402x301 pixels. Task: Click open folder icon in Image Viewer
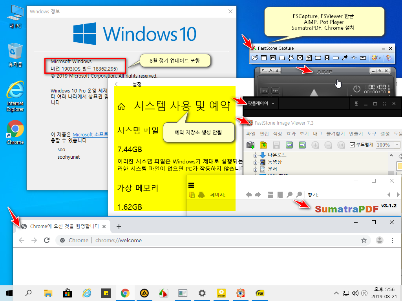tap(263, 145)
